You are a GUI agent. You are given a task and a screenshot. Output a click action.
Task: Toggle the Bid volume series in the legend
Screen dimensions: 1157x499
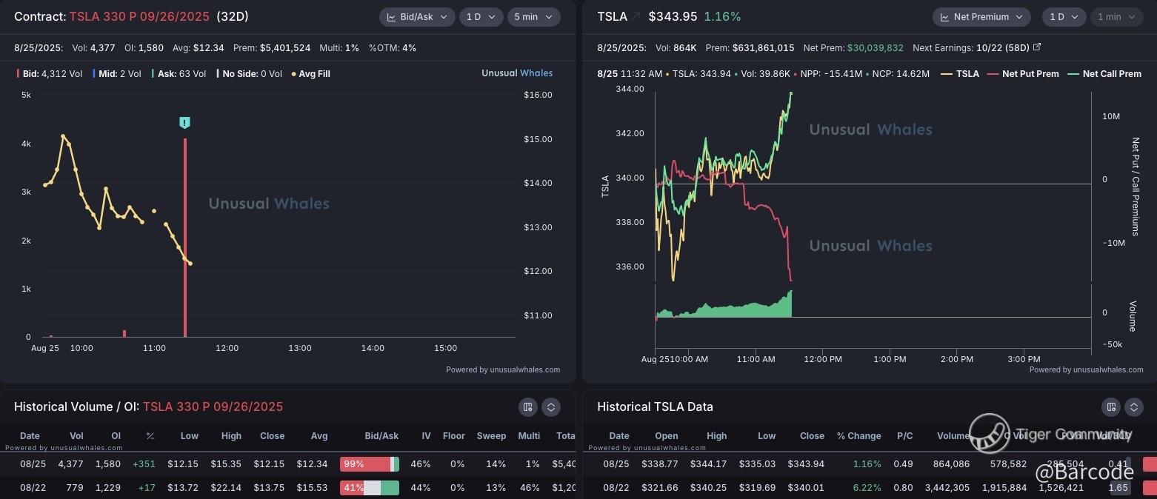pyautogui.click(x=37, y=73)
